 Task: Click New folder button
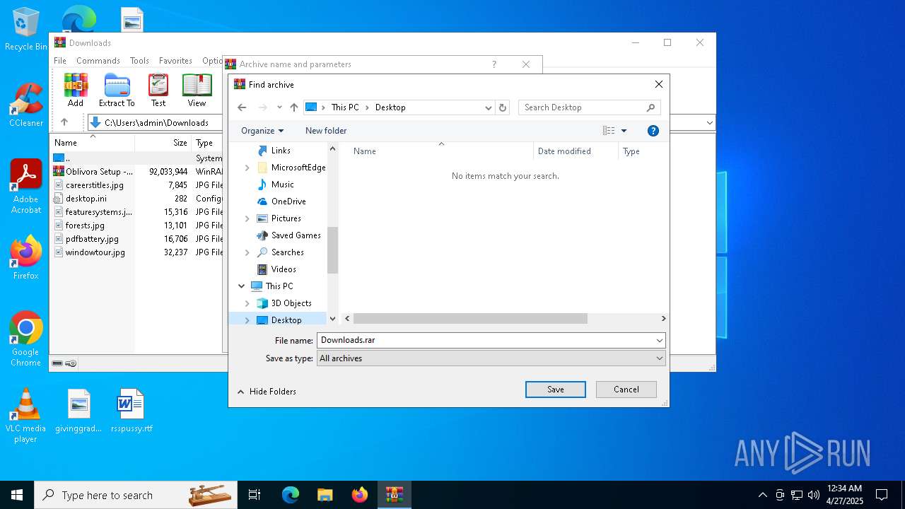click(326, 131)
